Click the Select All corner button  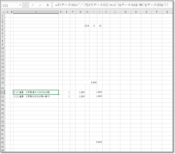tap(3, 12)
